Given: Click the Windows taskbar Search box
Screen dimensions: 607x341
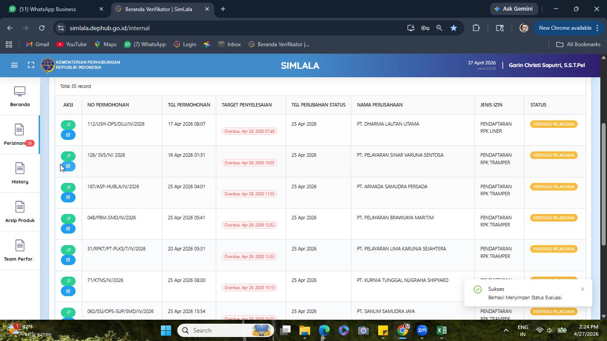Looking at the screenshot, I should (226, 330).
